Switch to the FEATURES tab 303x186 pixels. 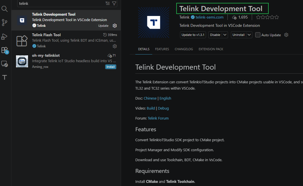tap(162, 49)
